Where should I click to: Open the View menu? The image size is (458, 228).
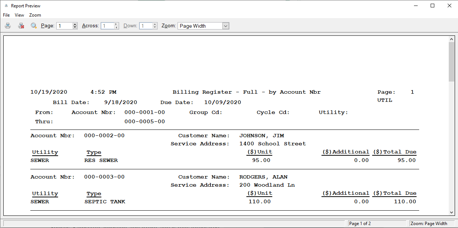click(x=19, y=15)
